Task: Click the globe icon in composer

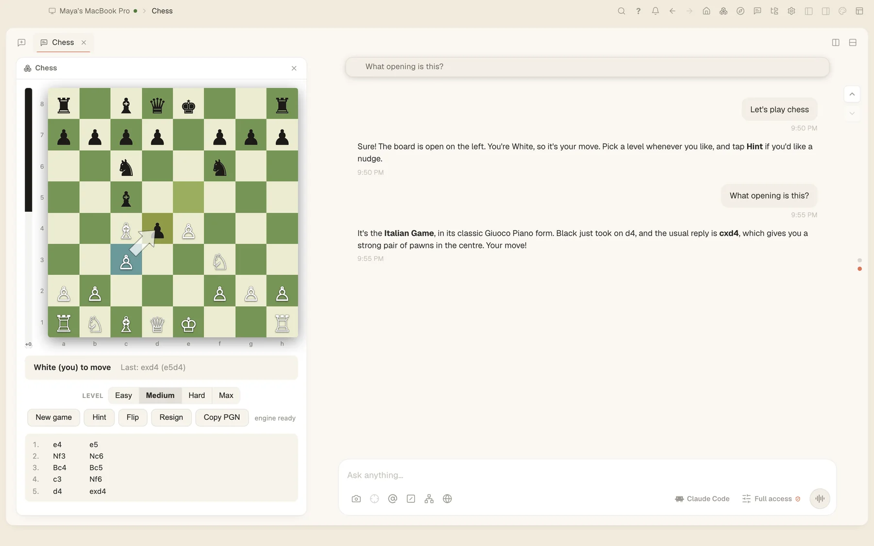Action: click(x=447, y=498)
